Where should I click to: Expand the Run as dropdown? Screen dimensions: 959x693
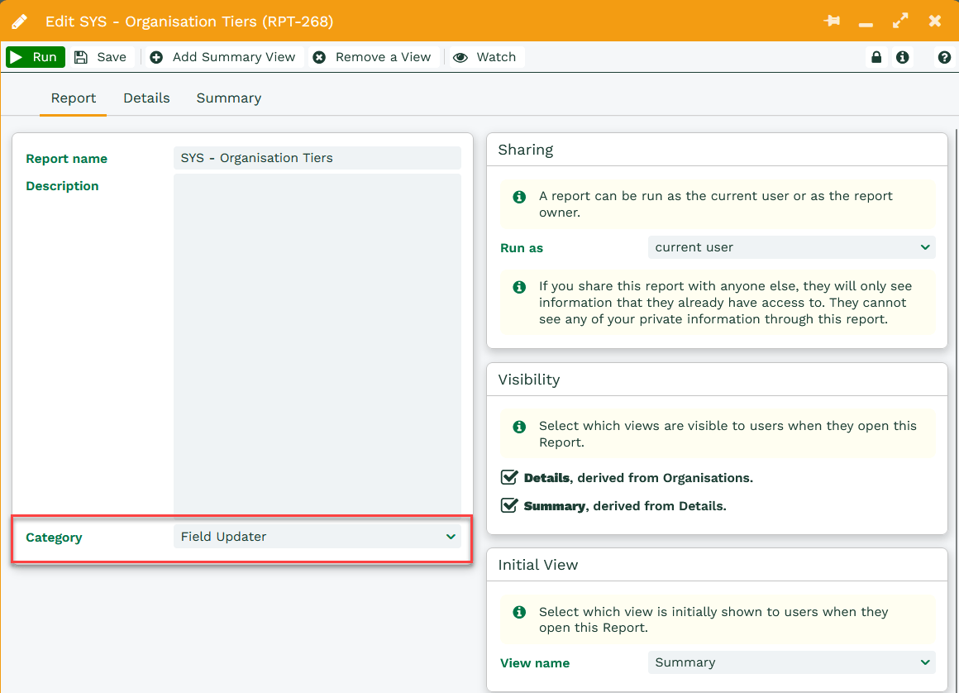click(791, 247)
